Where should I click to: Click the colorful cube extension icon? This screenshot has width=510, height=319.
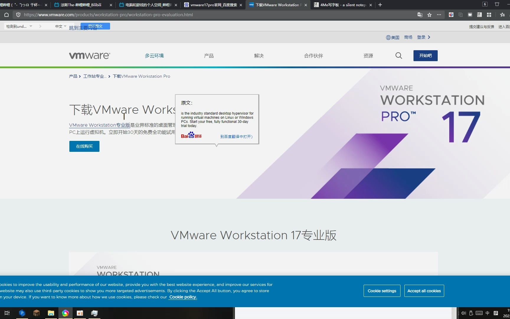coord(451,15)
